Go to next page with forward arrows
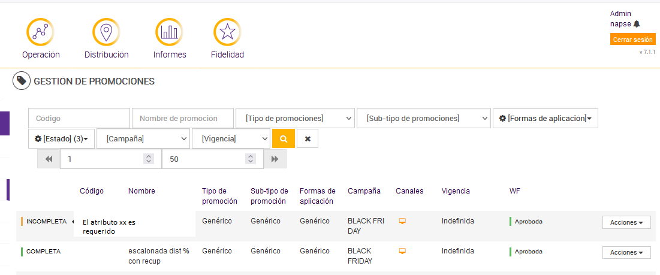660x275 pixels. click(275, 159)
